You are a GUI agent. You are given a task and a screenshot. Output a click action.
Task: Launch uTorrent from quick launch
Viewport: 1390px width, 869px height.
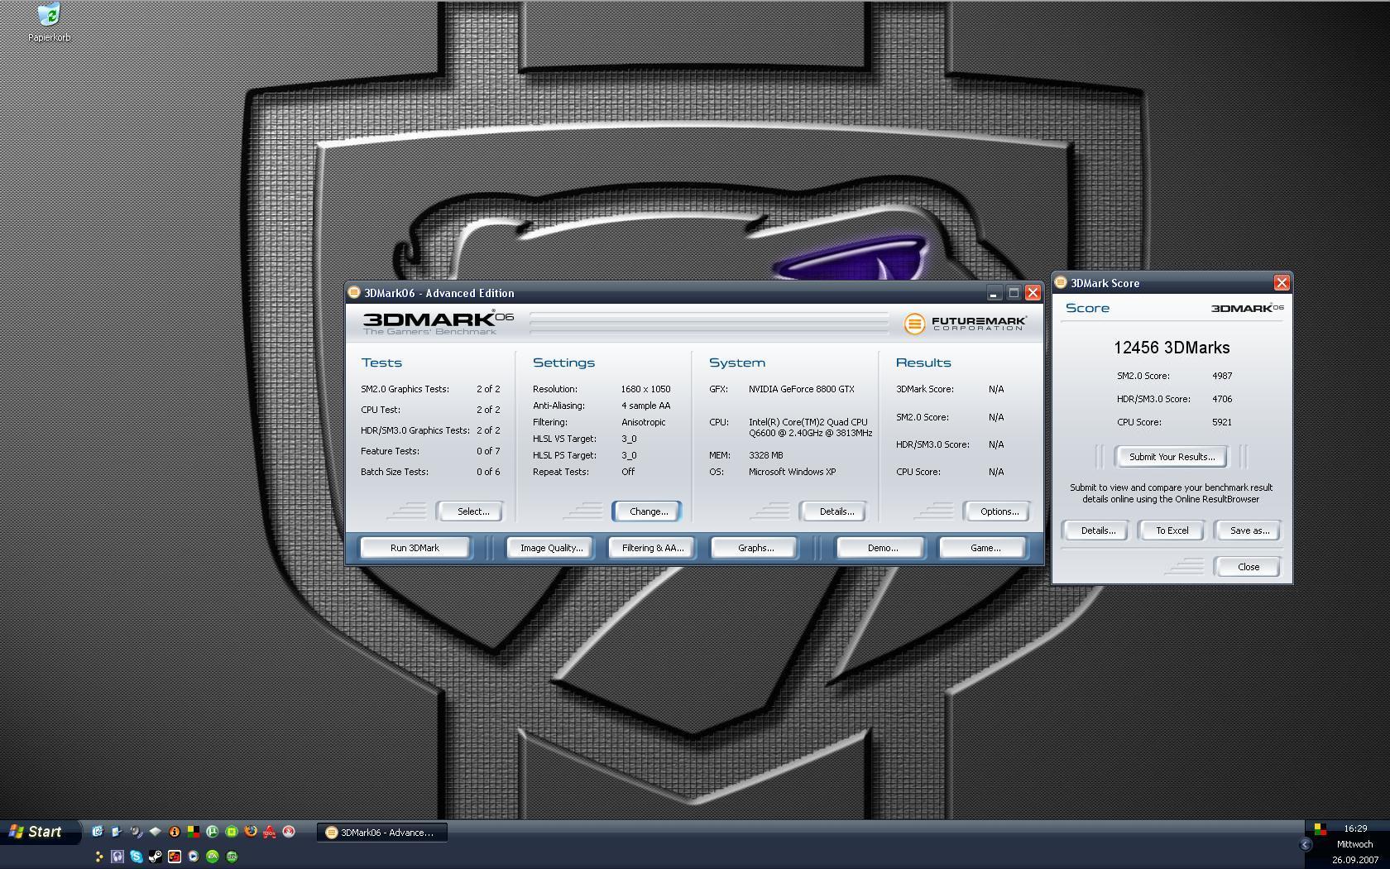212,831
